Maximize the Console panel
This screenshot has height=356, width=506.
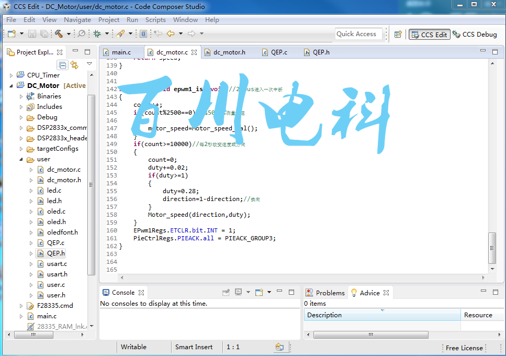pyautogui.click(x=291, y=292)
